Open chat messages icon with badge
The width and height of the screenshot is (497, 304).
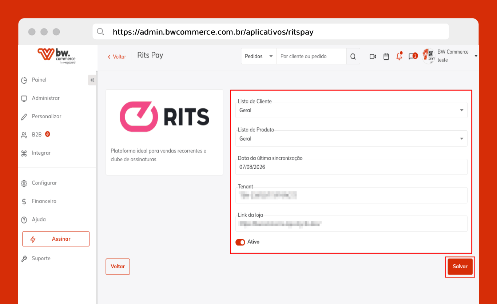pyautogui.click(x=413, y=56)
